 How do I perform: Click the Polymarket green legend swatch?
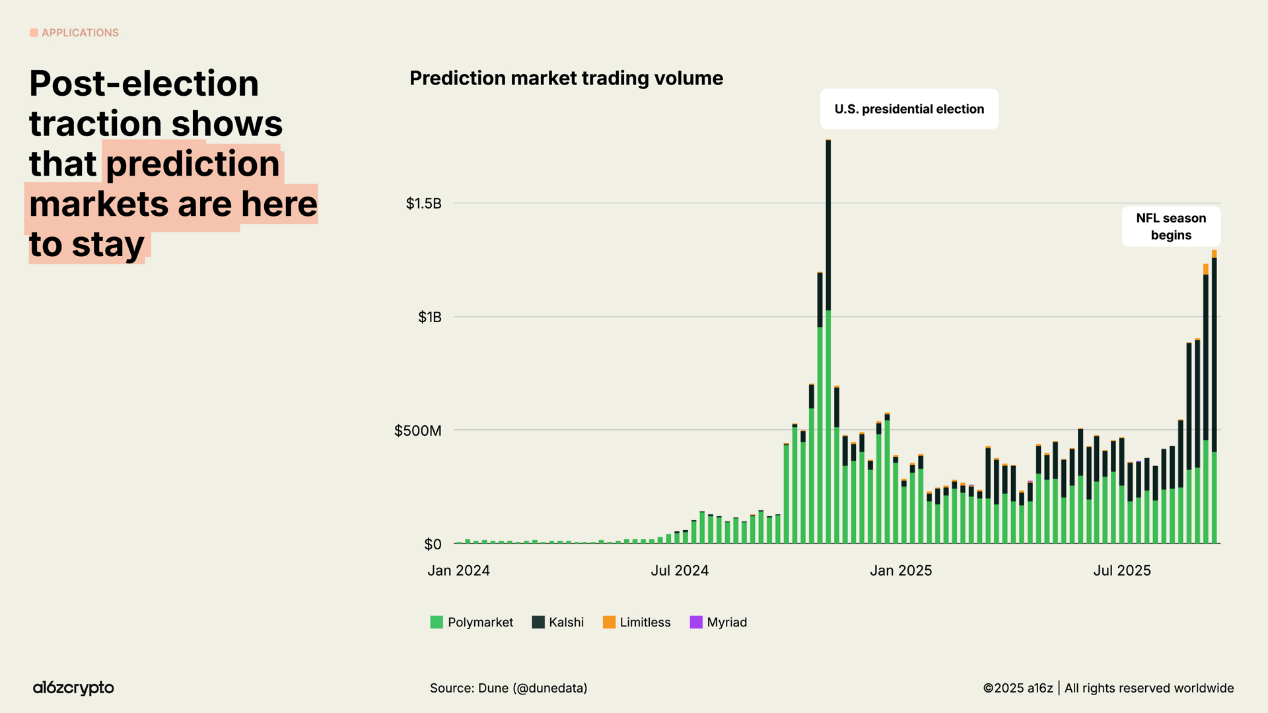tap(437, 622)
